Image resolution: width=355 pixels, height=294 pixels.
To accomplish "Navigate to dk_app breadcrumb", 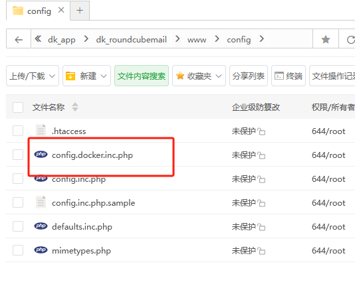I will [x=62, y=40].
